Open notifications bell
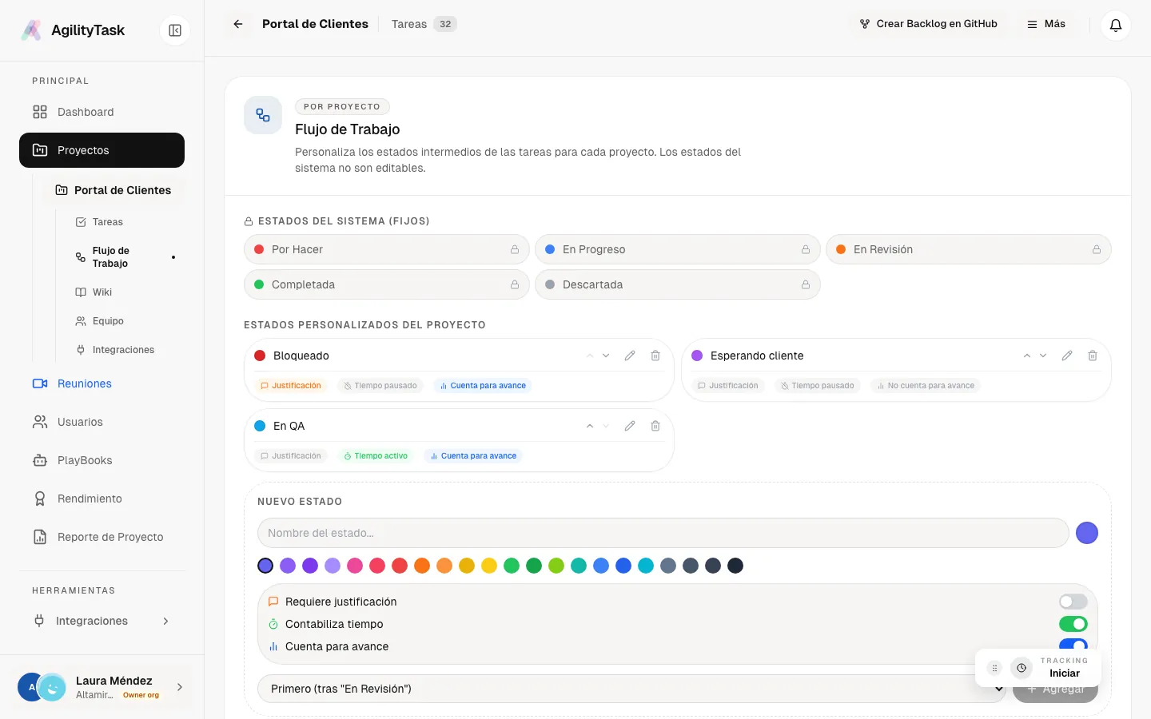 1116,25
